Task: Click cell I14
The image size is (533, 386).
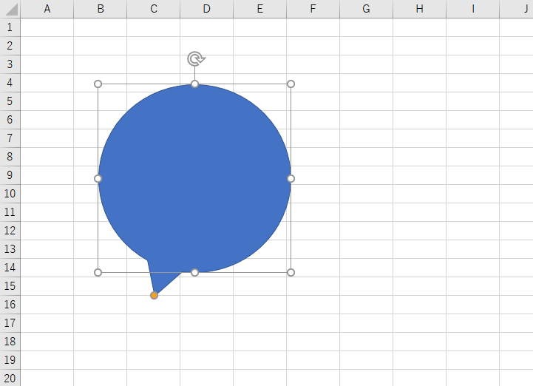Action: [473, 268]
